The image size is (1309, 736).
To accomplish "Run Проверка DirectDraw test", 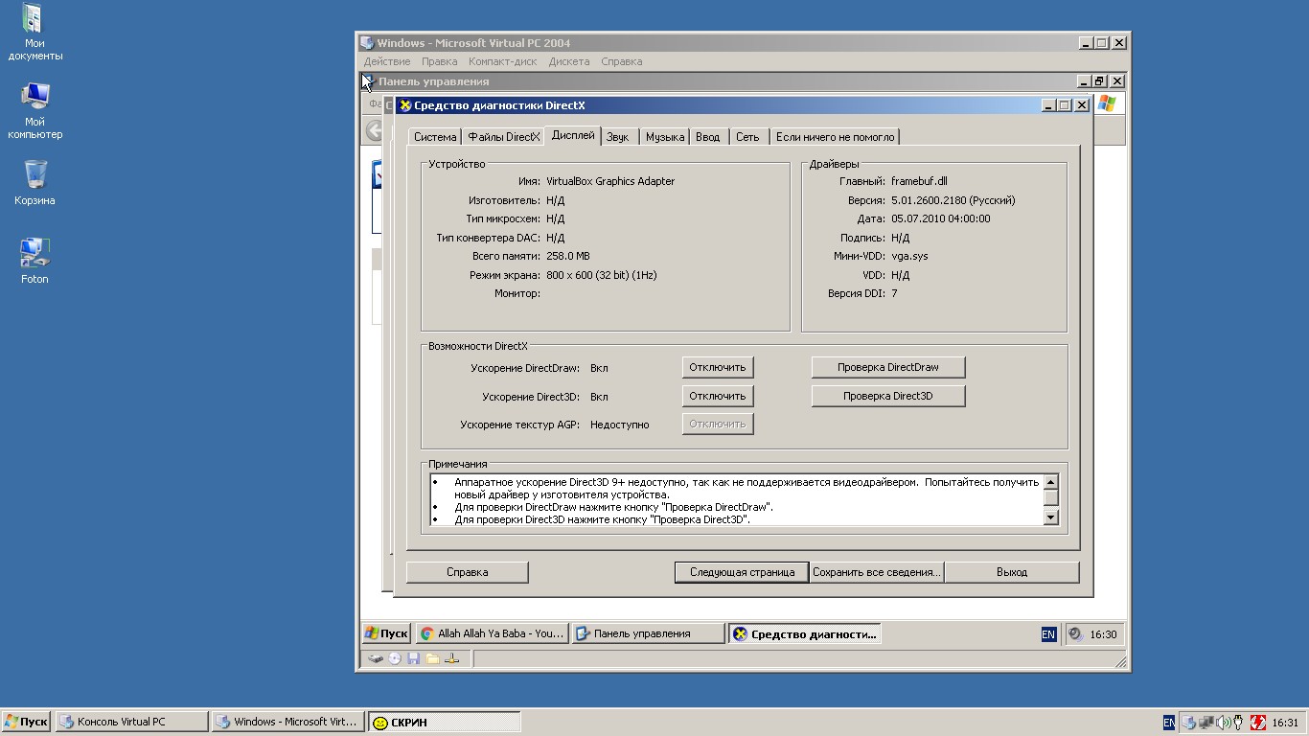I will coord(888,367).
